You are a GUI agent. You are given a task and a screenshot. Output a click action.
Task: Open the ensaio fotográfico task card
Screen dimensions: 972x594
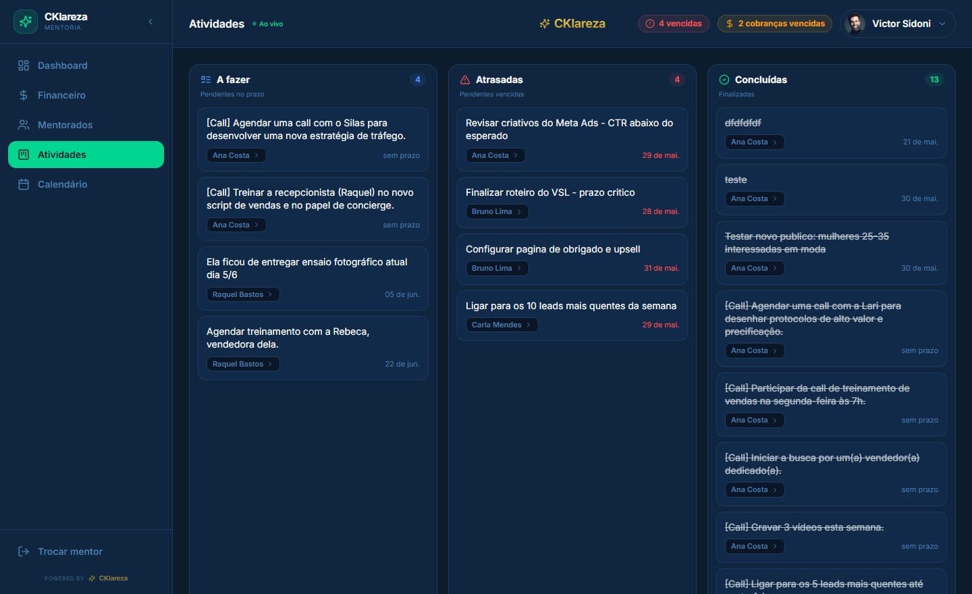pyautogui.click(x=313, y=277)
